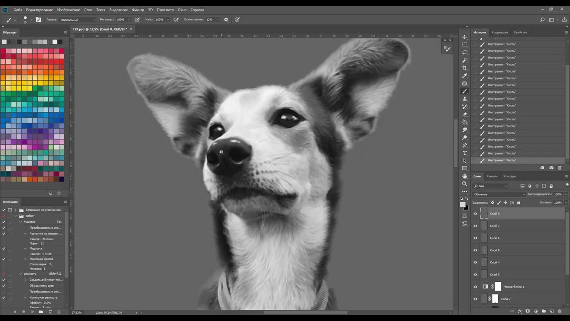Viewport: 570px width, 321px height.
Task: Select the Crop tool
Action: point(465,68)
